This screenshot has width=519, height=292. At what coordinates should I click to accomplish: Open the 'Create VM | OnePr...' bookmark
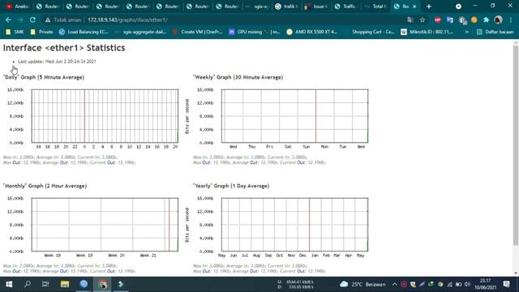coord(198,32)
